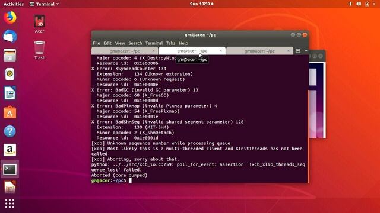The image size is (380, 213).
Task: Open the View menu in terminal
Action: pos(120,43)
